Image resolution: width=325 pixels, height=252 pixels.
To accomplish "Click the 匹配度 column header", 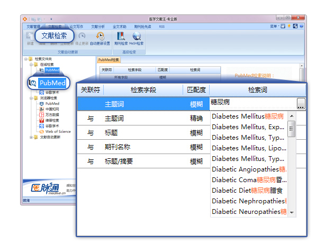I will (x=196, y=90).
